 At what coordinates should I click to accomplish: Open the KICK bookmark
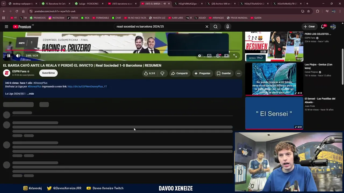pyautogui.click(x=85, y=18)
